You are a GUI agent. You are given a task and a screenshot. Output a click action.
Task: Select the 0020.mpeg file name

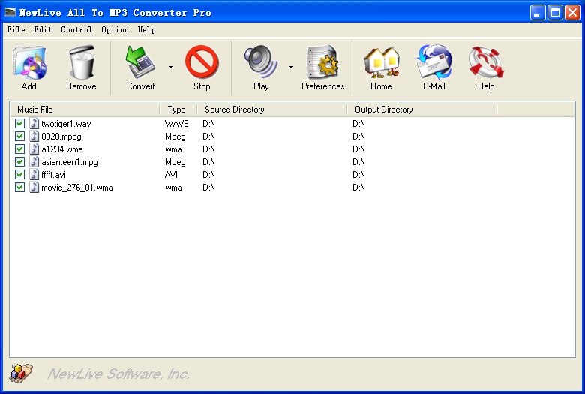point(61,137)
